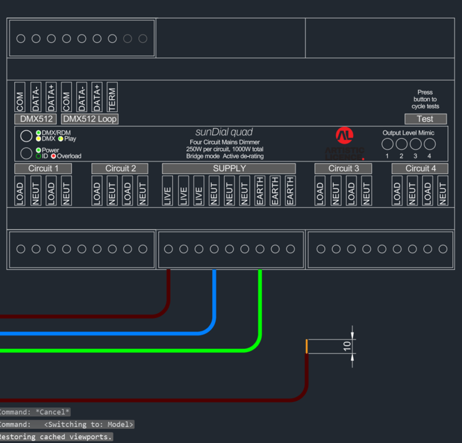Click the TERM terminal label

[x=112, y=96]
